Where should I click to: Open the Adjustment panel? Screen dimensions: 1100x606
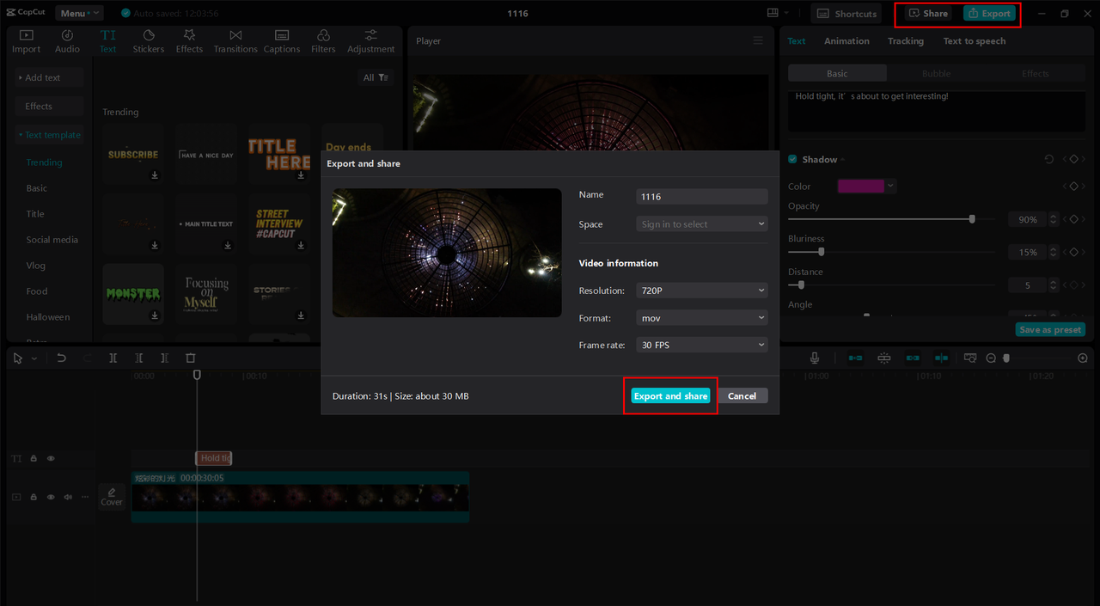(371, 41)
